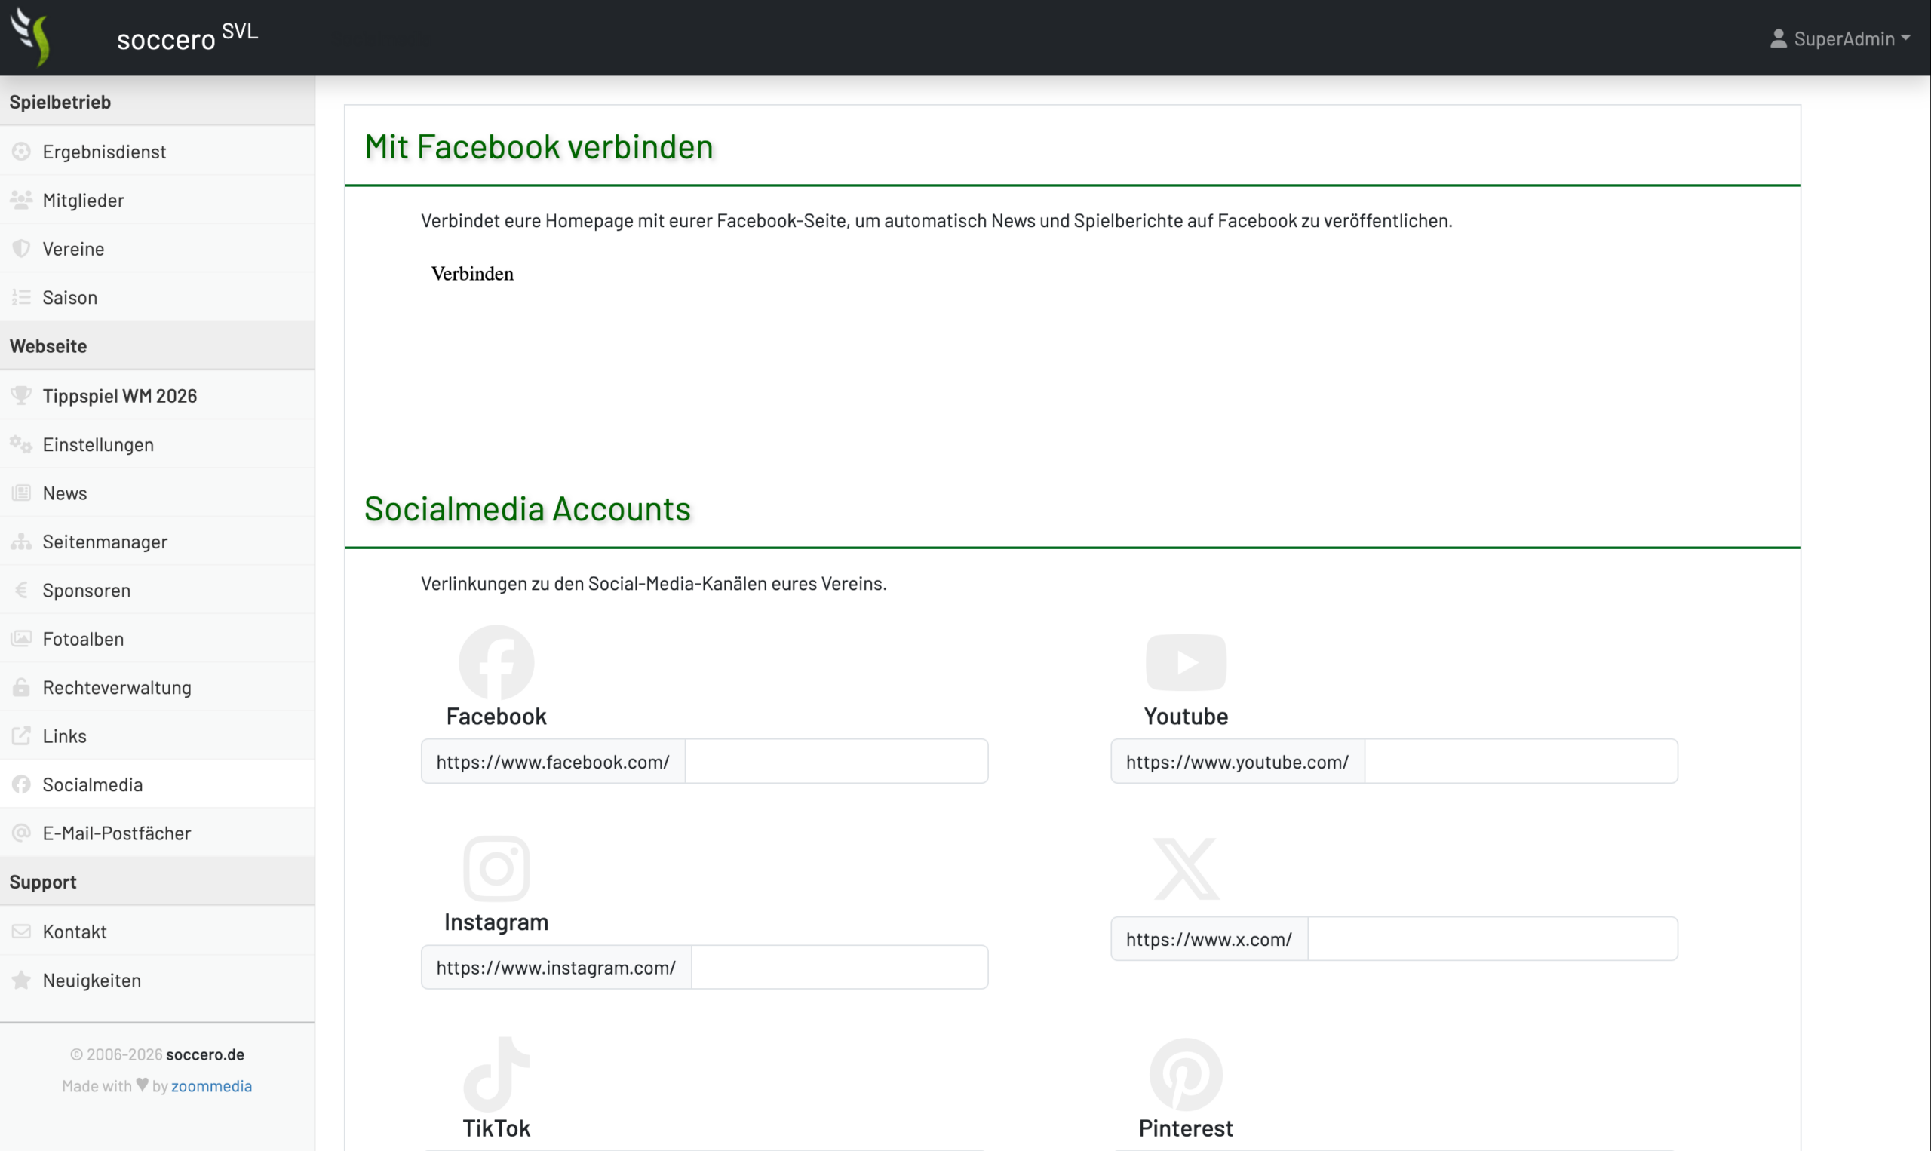Click the Verbinden Facebook button
Viewport: 1931px width, 1151px height.
[x=472, y=274]
